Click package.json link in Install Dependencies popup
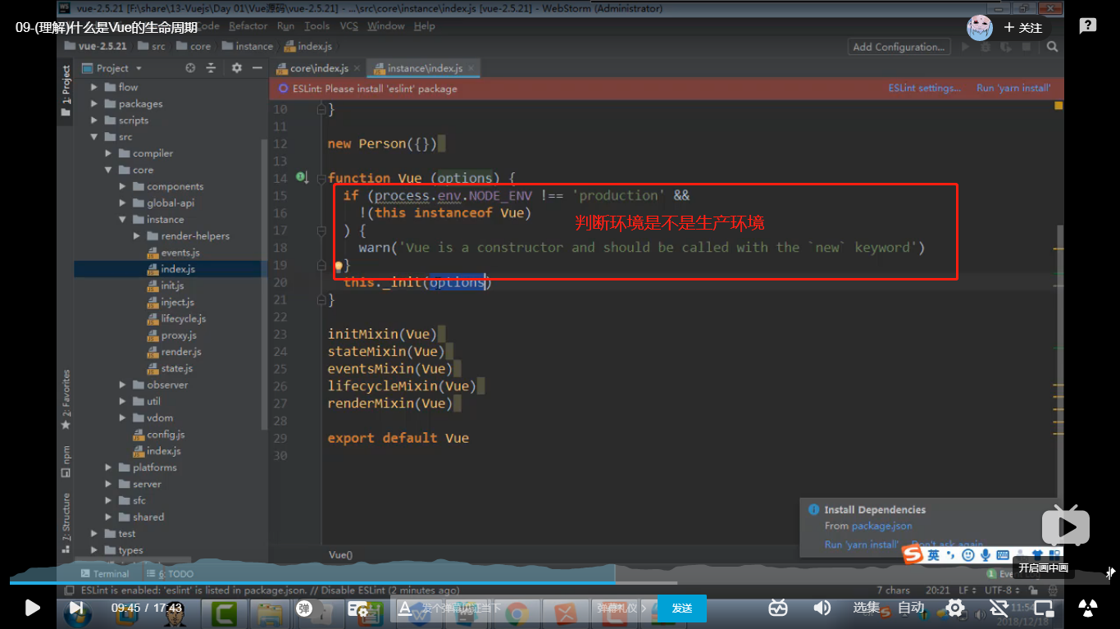This screenshot has height=629, width=1120. coord(881,526)
